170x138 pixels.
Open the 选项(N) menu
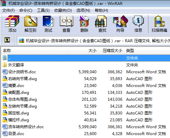click(83, 10)
